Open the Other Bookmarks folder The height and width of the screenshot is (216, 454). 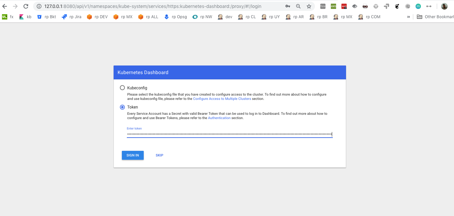click(435, 17)
